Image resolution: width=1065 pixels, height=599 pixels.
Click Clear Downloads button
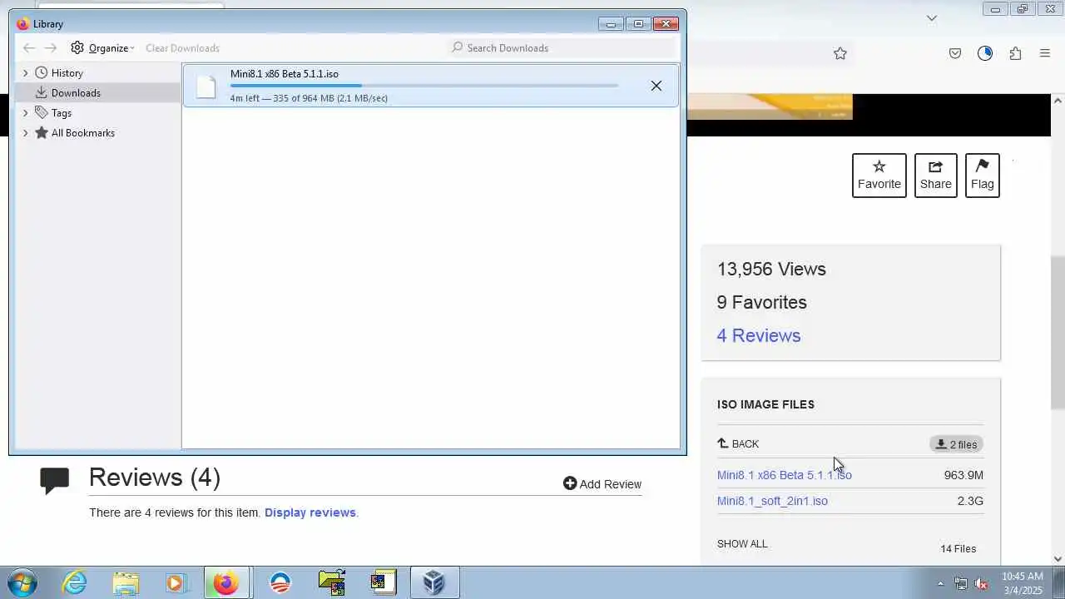pos(182,48)
